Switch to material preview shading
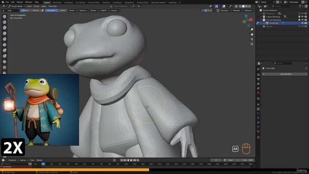 (246, 6)
